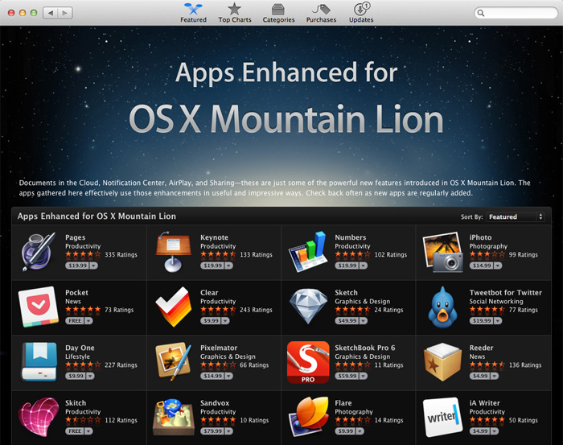Click the search magnifier icon
The height and width of the screenshot is (445, 563).
click(x=481, y=14)
